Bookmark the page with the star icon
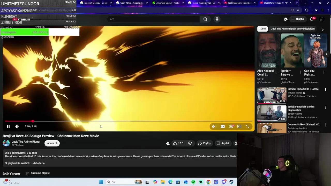Image resolution: width=331 pixels, height=186 pixels. point(298,10)
